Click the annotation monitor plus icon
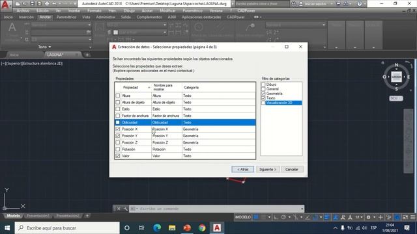 pos(381,217)
